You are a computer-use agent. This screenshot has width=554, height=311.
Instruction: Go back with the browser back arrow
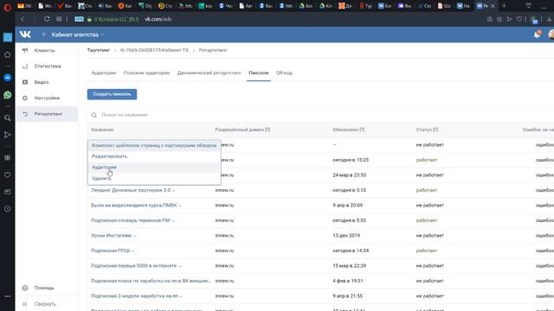(23, 19)
